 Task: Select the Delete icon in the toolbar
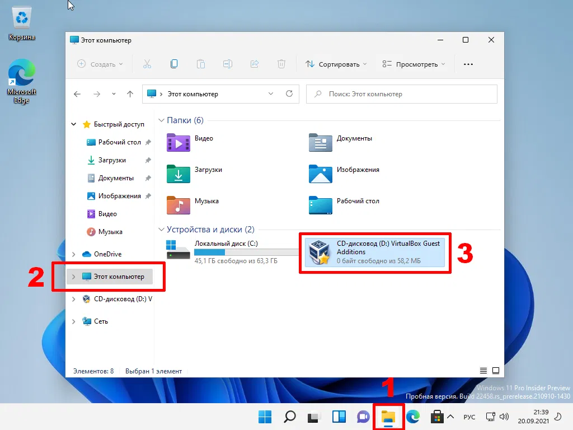pyautogui.click(x=281, y=64)
